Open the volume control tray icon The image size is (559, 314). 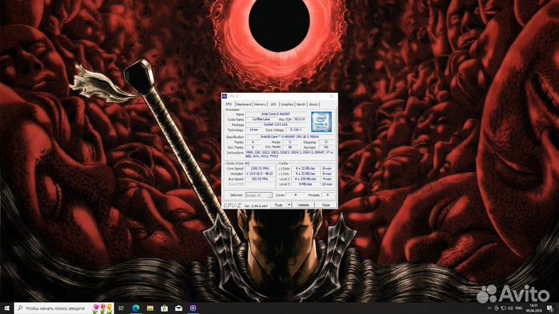[510, 308]
